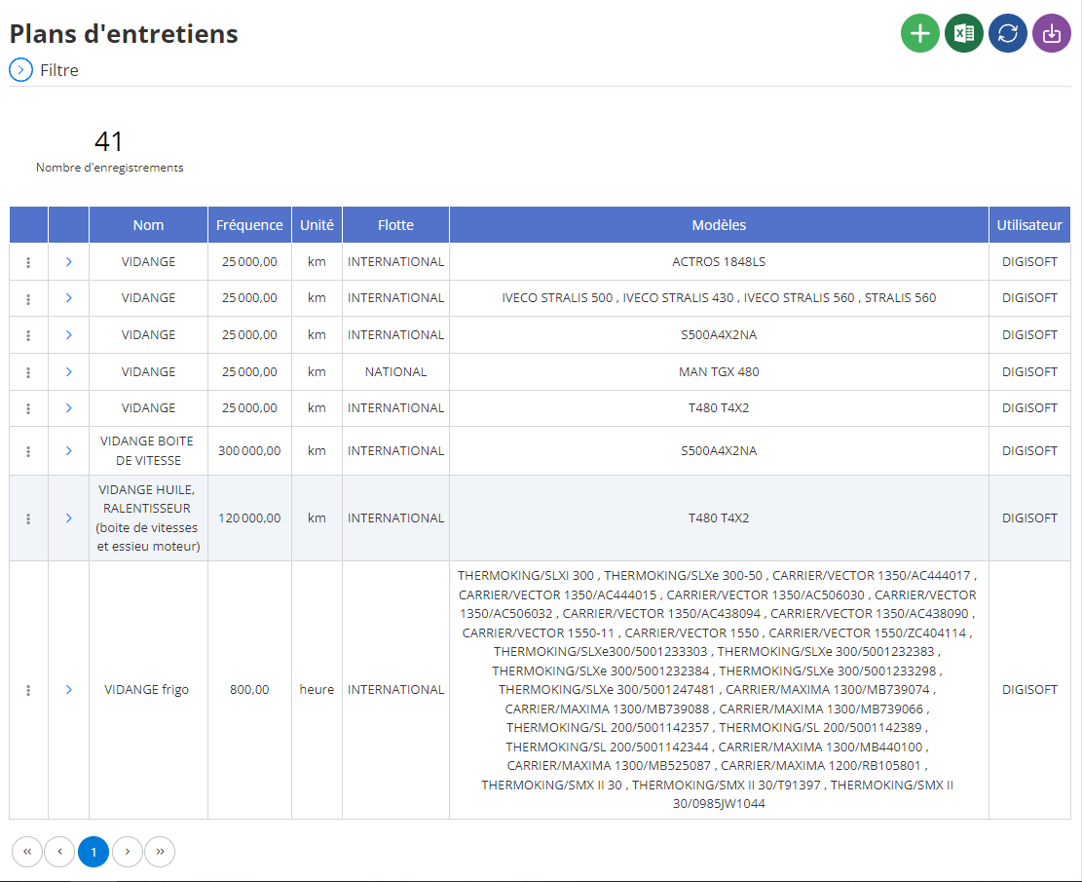Expand the Filtre section
The image size is (1082, 882).
20,70
